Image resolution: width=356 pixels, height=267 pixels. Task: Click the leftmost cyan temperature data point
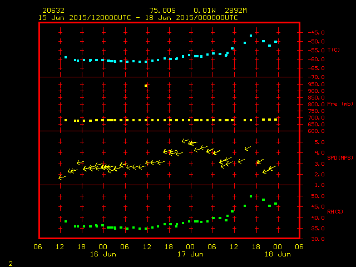[x=66, y=57]
